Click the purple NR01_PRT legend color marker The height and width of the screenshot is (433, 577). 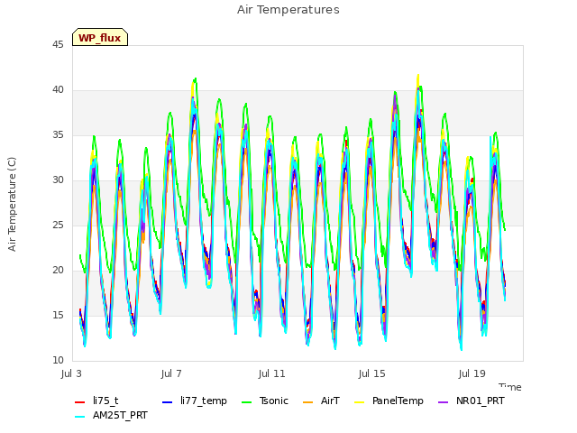tap(444, 402)
